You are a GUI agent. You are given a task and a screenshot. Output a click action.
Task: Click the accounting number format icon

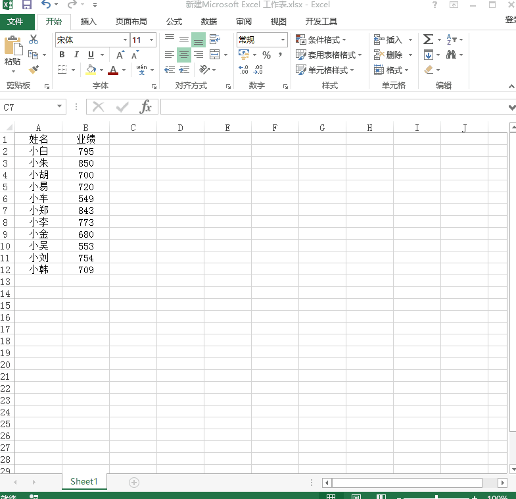tap(244, 55)
